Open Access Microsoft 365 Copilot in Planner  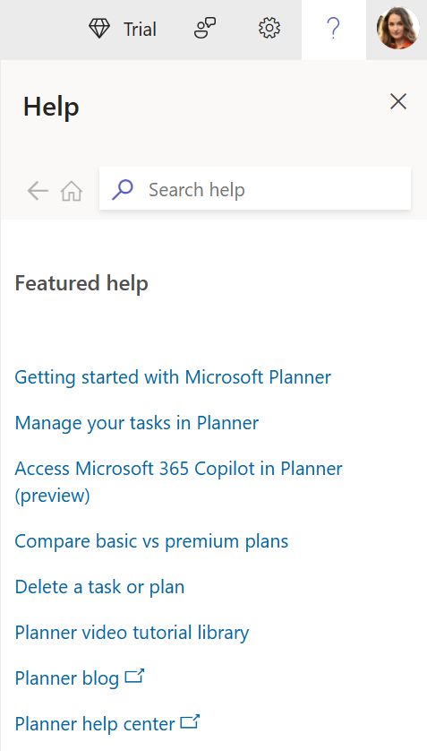tap(178, 482)
